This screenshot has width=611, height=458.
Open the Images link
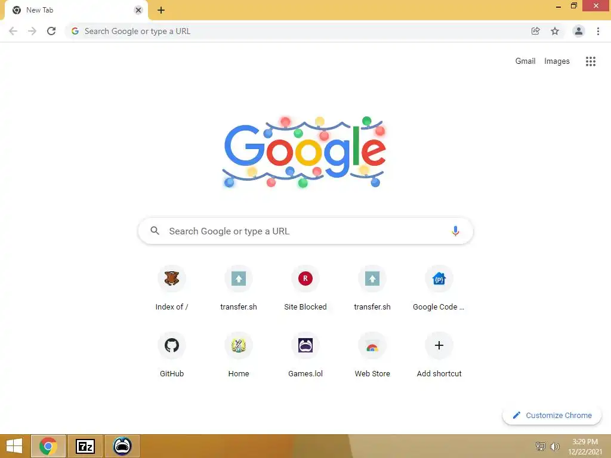(x=557, y=61)
